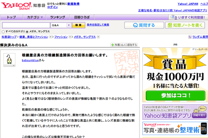The height and width of the screenshot is (138, 208).
Task: Click the green plus 知恵コレに追加する button
Action: [124, 45]
